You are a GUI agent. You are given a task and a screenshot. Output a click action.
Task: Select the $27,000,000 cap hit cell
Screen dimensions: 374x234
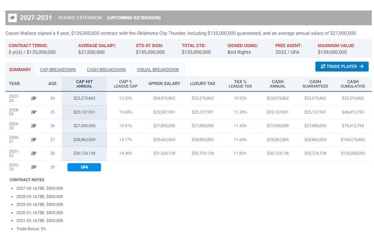click(84, 126)
